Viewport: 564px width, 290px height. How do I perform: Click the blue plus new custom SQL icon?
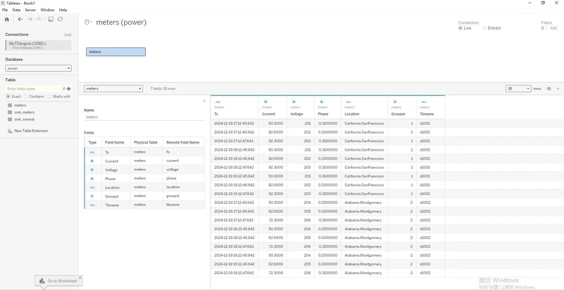(69, 89)
